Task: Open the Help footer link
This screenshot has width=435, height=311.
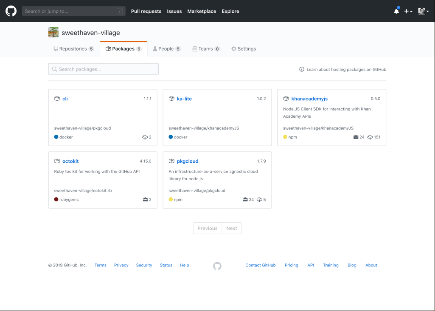Action: [x=185, y=265]
